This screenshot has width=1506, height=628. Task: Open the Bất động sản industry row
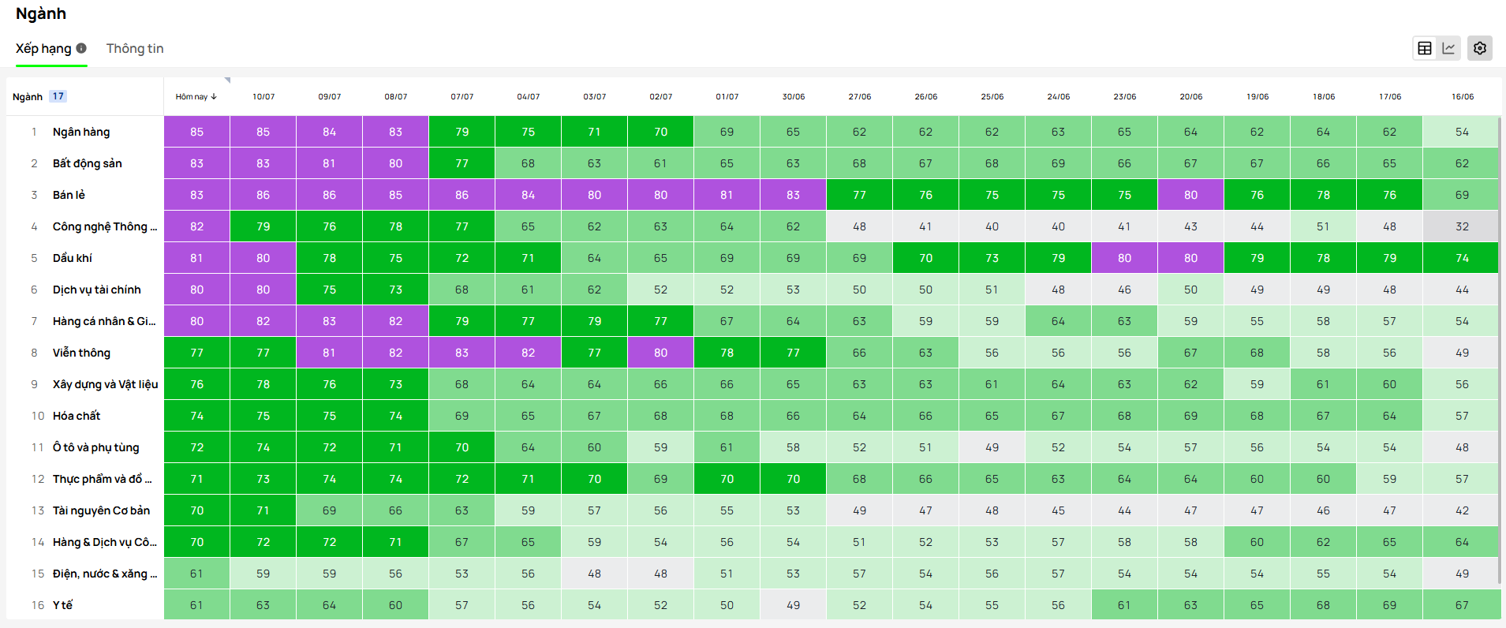point(87,163)
